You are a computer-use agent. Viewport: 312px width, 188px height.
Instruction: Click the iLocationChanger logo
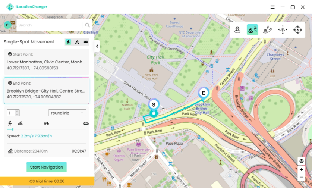(27, 7)
